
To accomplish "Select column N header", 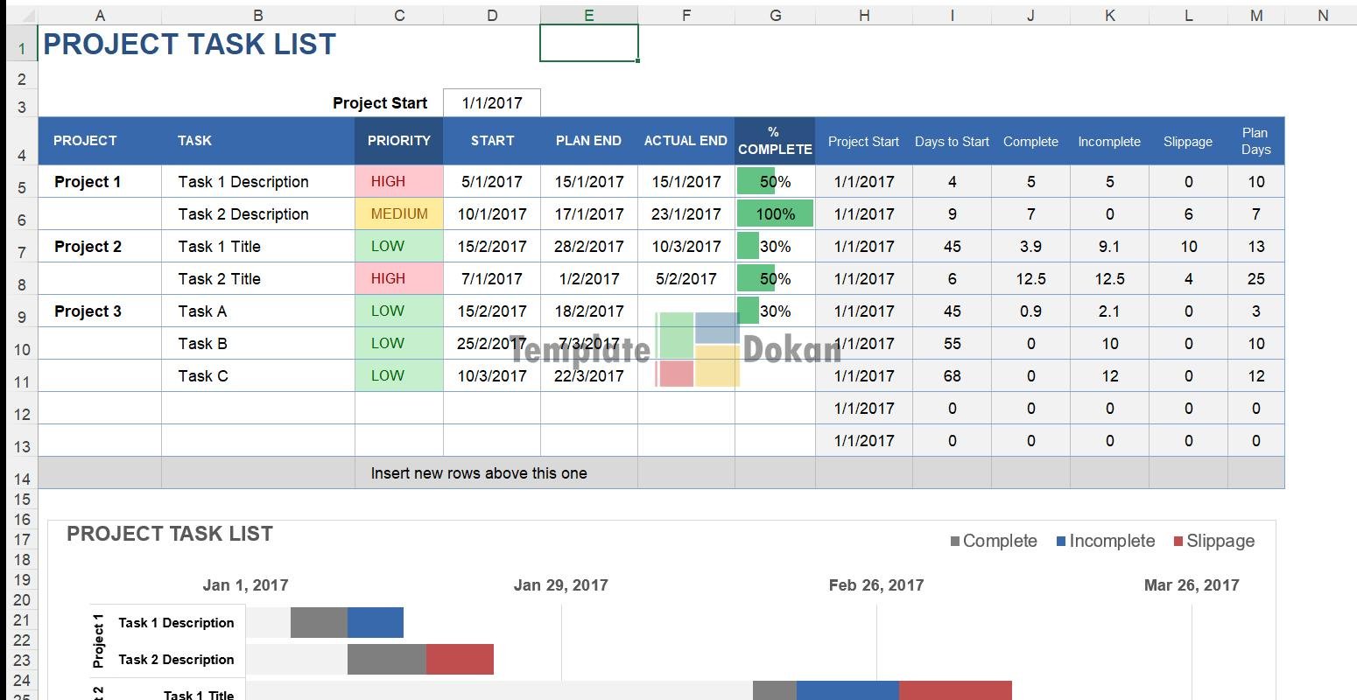I will pos(1322,15).
